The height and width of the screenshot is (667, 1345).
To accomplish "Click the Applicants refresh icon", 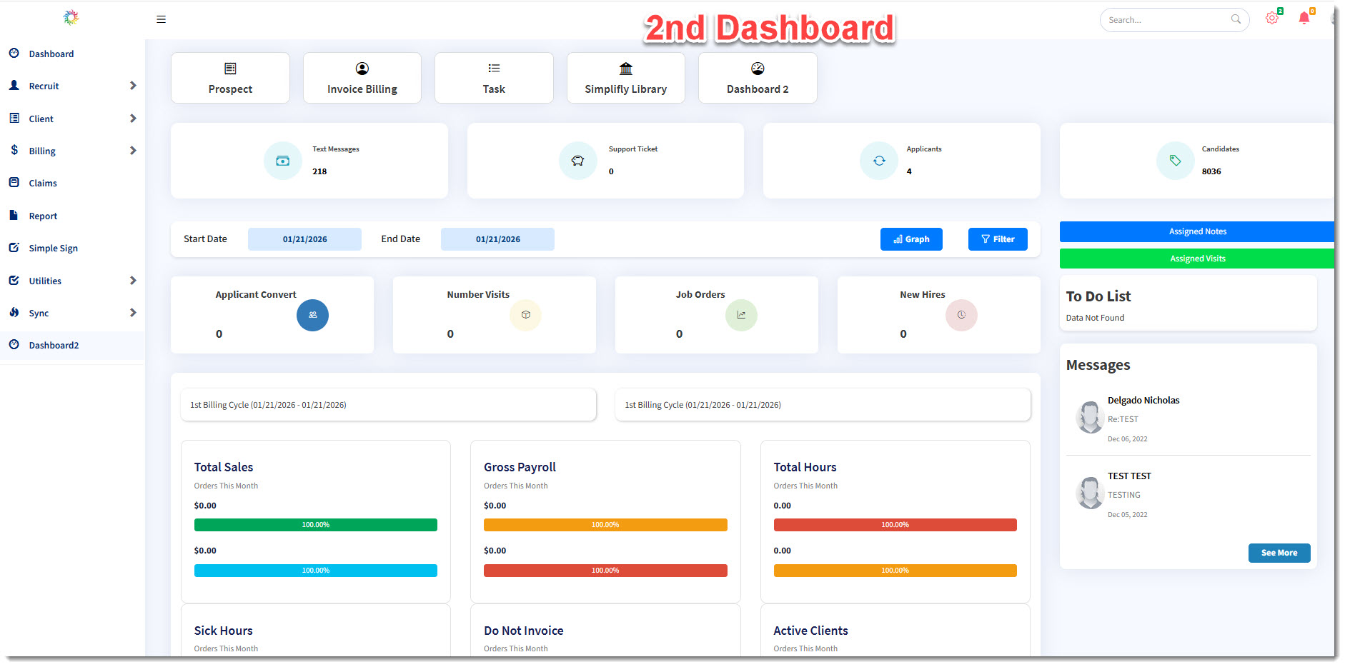I will pyautogui.click(x=879, y=161).
